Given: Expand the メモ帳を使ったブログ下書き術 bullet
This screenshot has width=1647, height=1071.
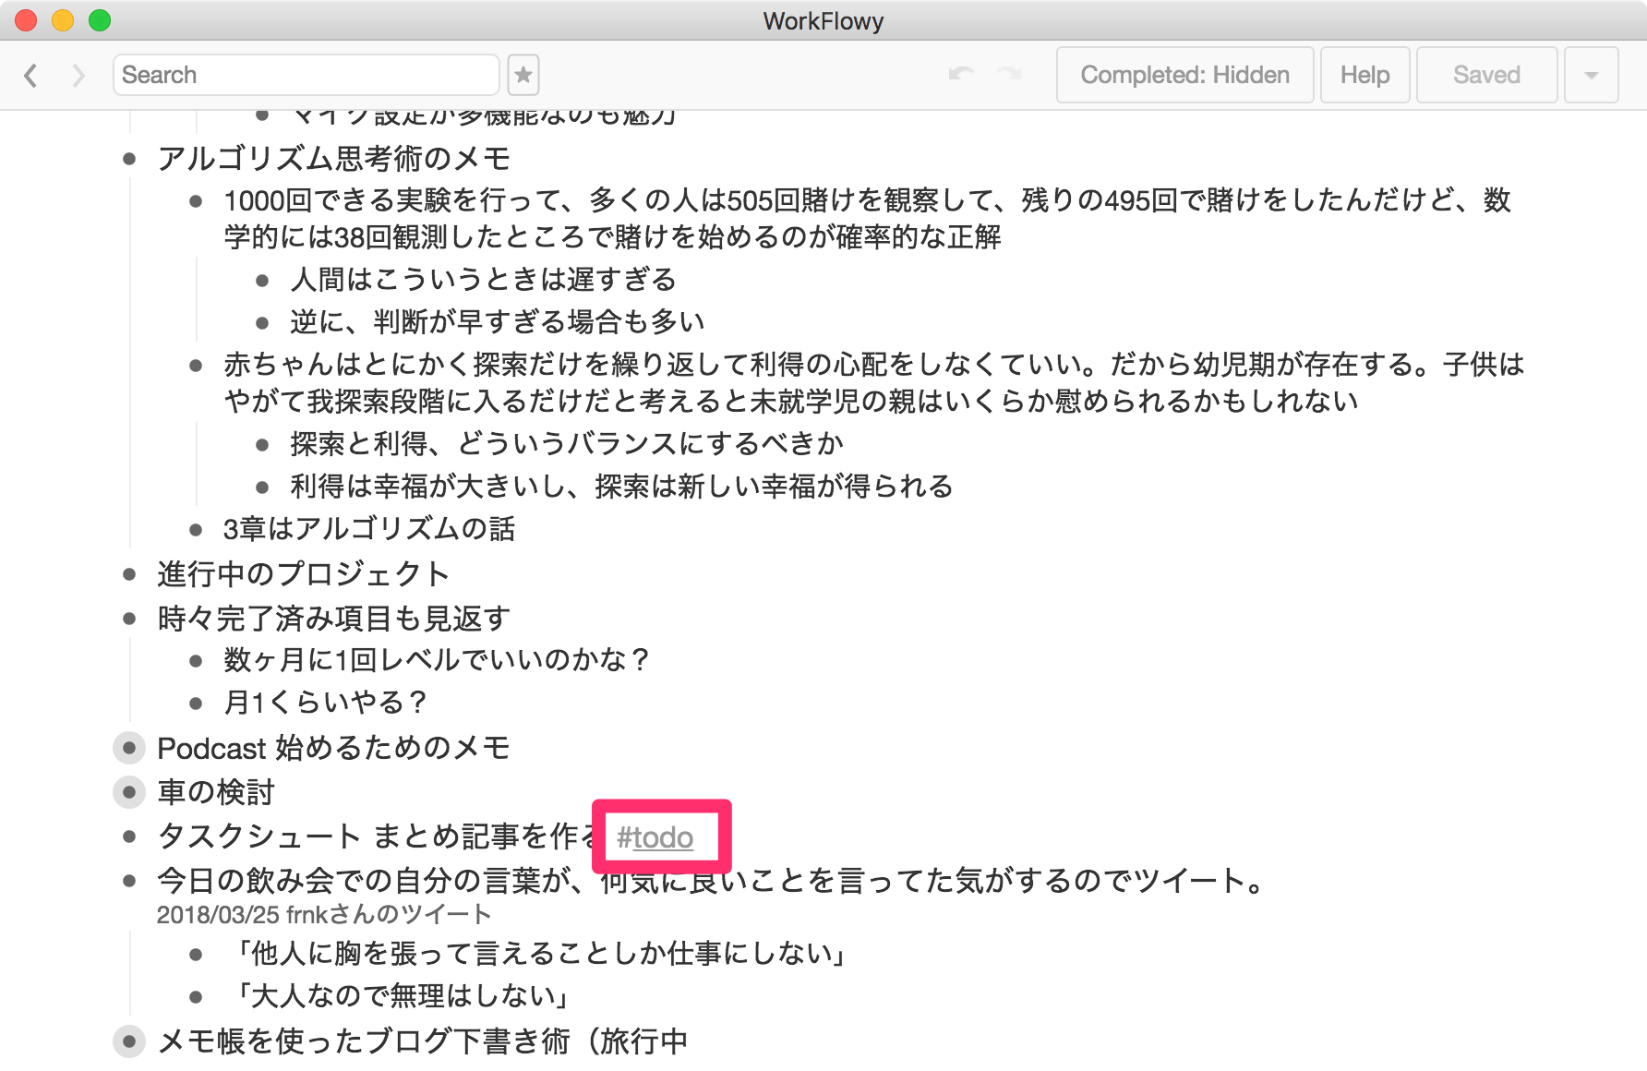Looking at the screenshot, I should point(129,1041).
